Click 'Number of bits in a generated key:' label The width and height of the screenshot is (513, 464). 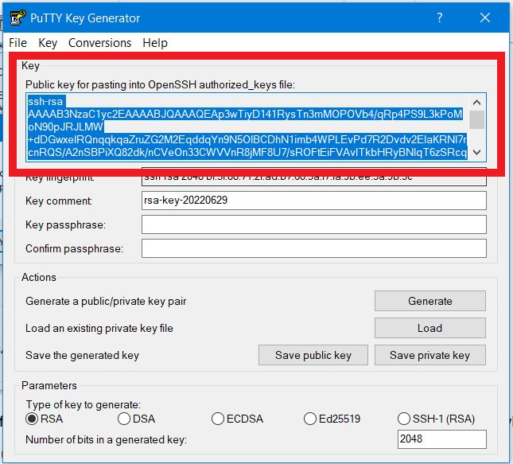(106, 439)
